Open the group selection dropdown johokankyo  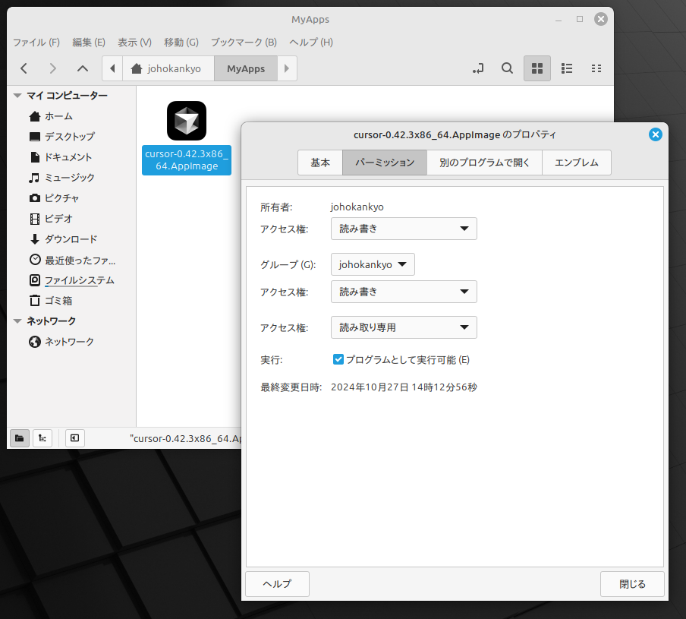pos(373,264)
